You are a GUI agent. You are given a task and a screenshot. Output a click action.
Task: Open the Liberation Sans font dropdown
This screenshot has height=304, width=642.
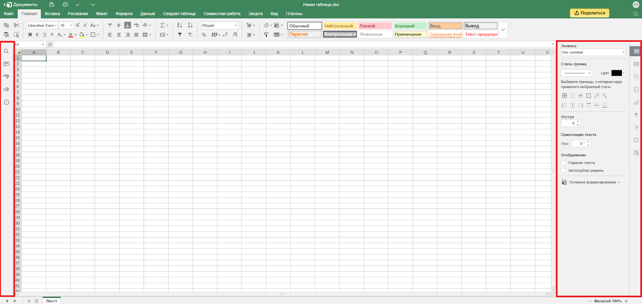[x=43, y=25]
